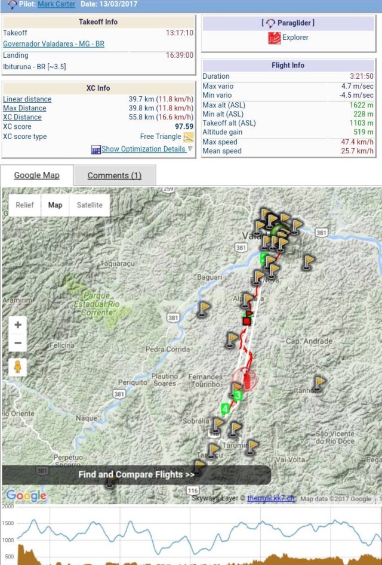
Task: Switch map to Relief view
Action: point(24,205)
